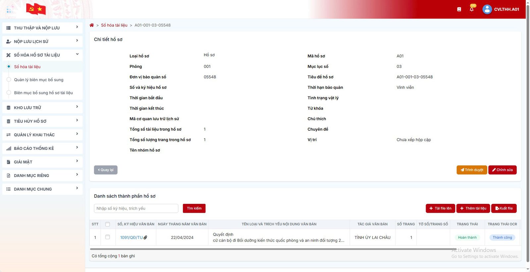This screenshot has width=530, height=272.
Task: Expand the NỘP LƯU LỊCH SỬ chevron
Action: pos(77,41)
